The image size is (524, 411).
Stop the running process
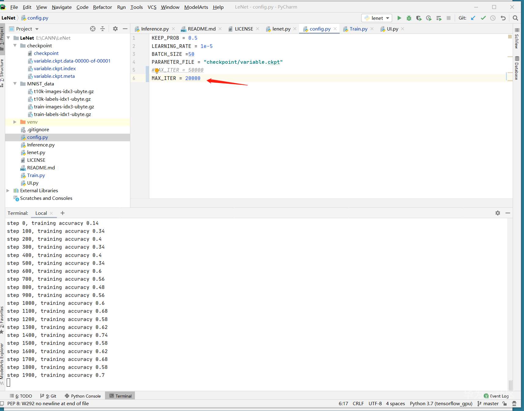click(449, 18)
